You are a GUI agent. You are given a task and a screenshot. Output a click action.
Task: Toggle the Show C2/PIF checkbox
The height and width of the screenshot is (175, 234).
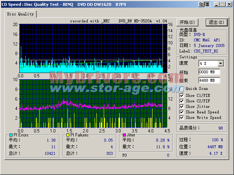point(182,101)
